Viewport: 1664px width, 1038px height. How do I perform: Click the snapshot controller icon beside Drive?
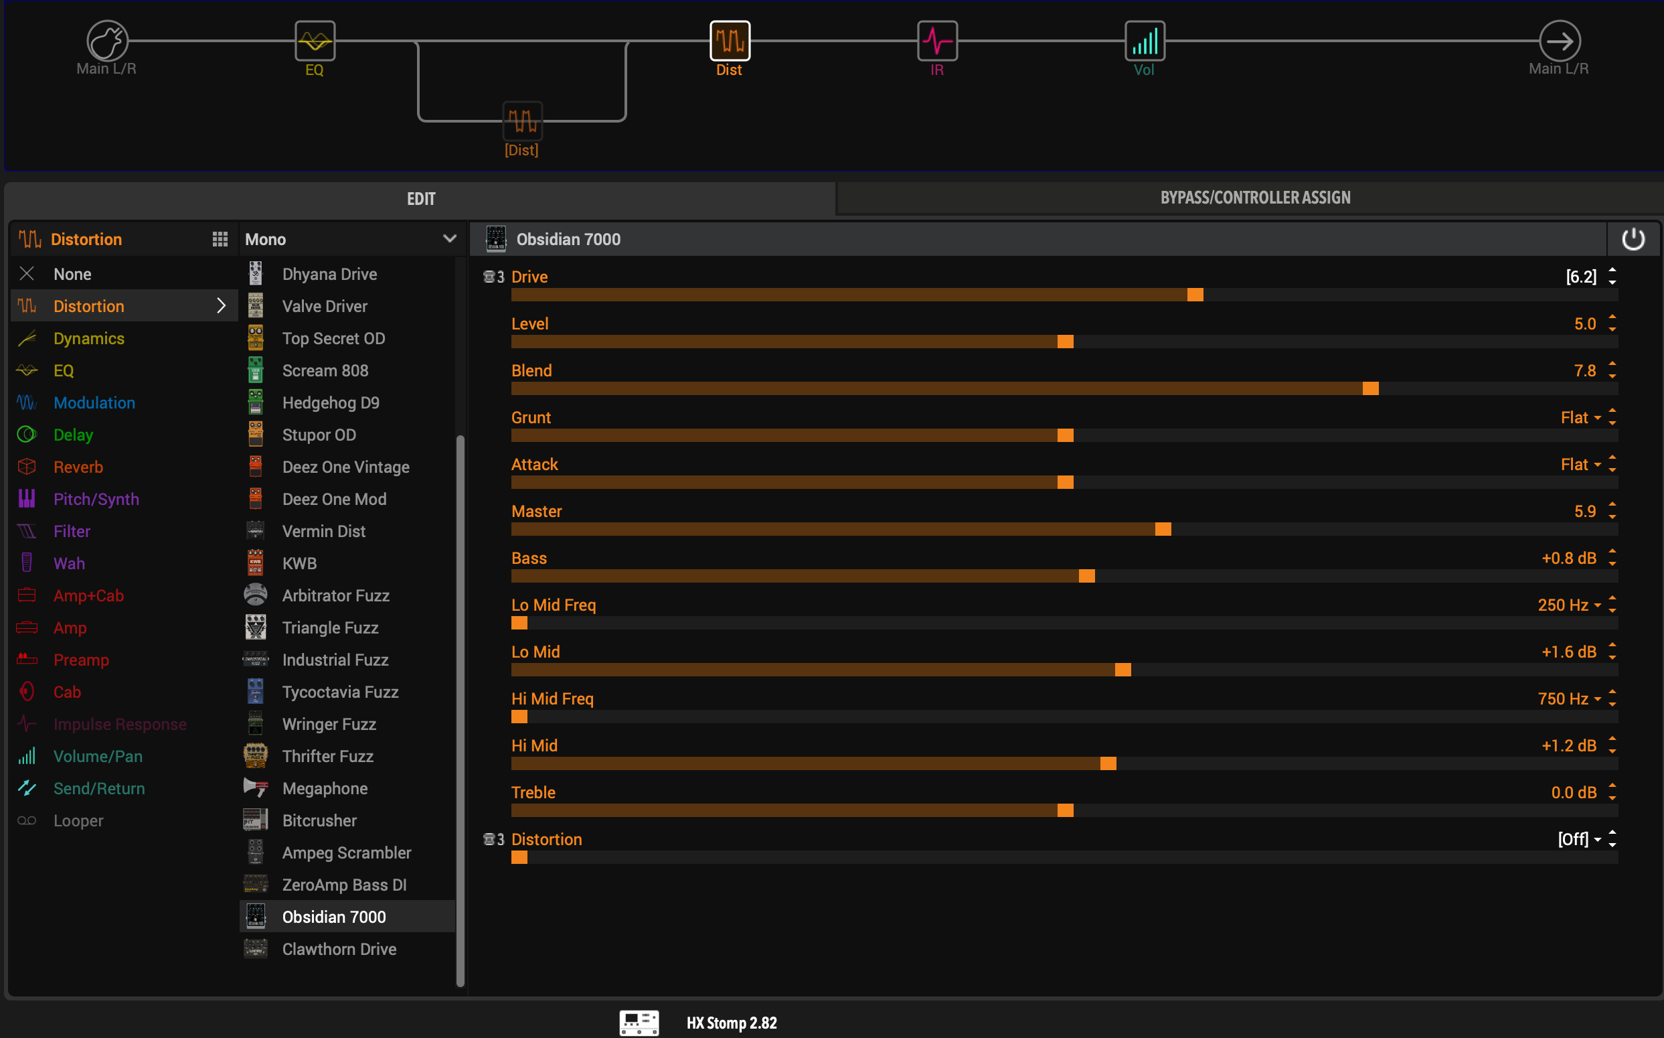pyautogui.click(x=493, y=277)
